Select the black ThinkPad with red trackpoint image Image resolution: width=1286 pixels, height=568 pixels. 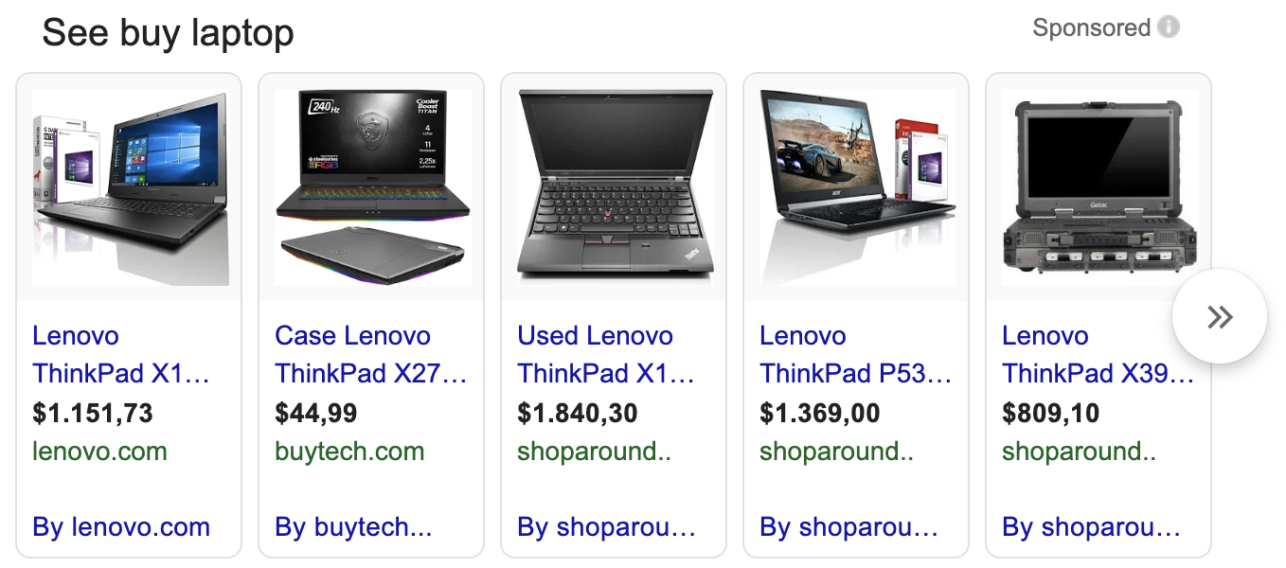(x=615, y=187)
